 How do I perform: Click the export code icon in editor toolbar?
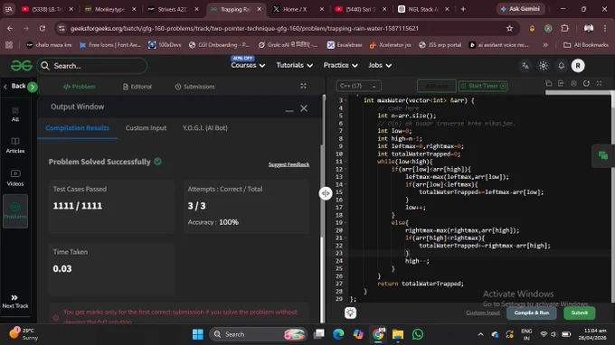pos(561,83)
